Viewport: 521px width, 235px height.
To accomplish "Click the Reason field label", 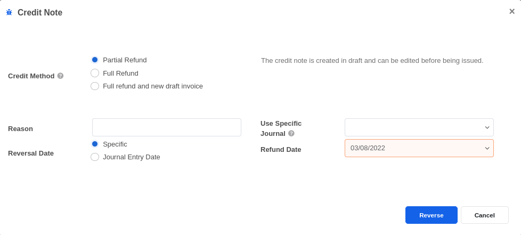I will tap(20, 128).
